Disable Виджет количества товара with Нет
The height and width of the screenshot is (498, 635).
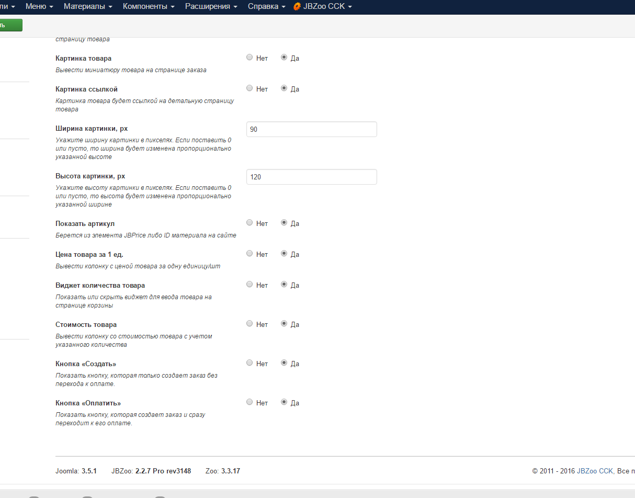pos(250,285)
